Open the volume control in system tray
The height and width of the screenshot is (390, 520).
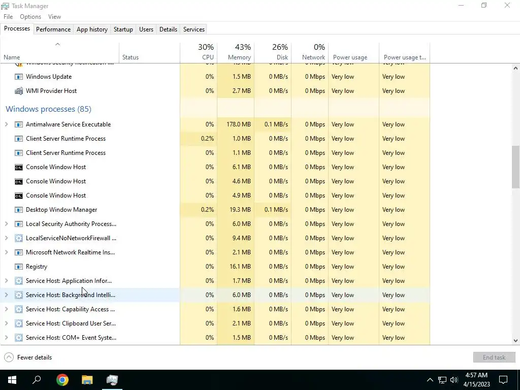coord(454,380)
